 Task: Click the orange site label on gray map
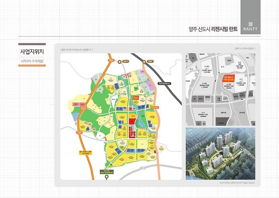click(x=229, y=78)
